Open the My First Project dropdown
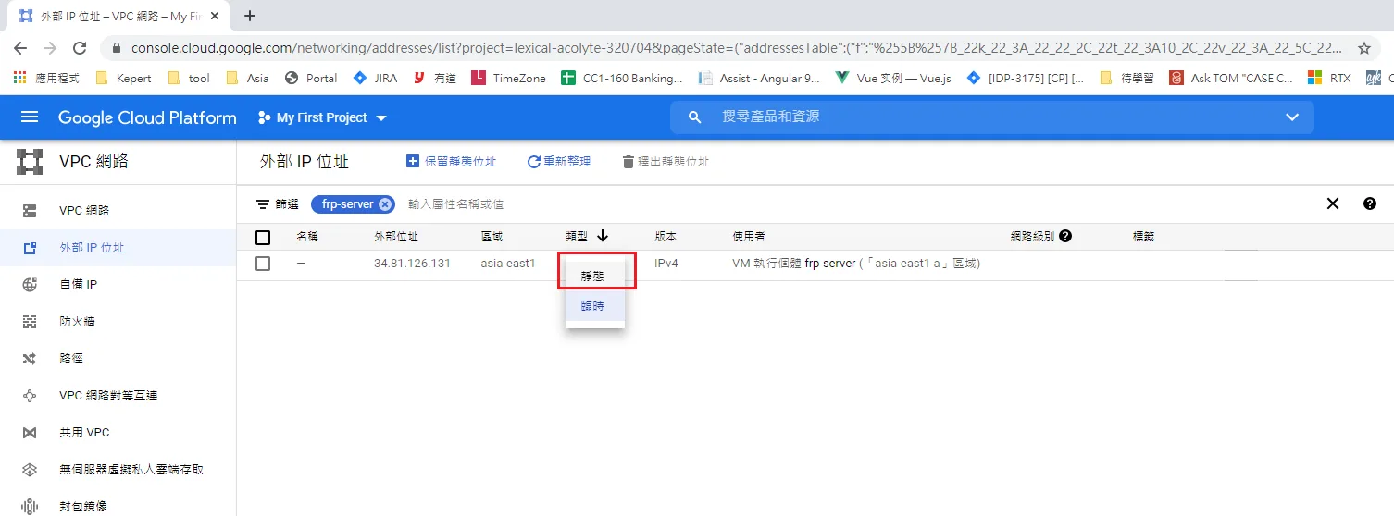This screenshot has width=1394, height=516. point(322,117)
